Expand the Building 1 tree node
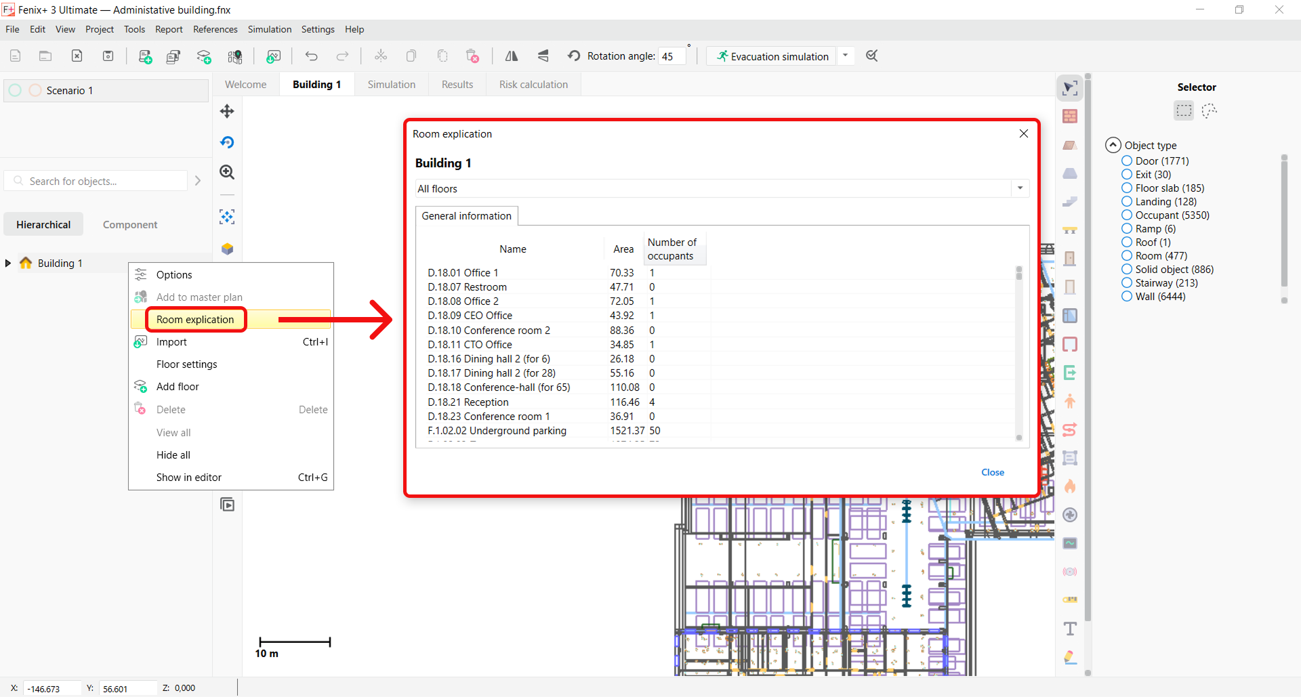Viewport: 1301px width, 697px height. coord(8,263)
